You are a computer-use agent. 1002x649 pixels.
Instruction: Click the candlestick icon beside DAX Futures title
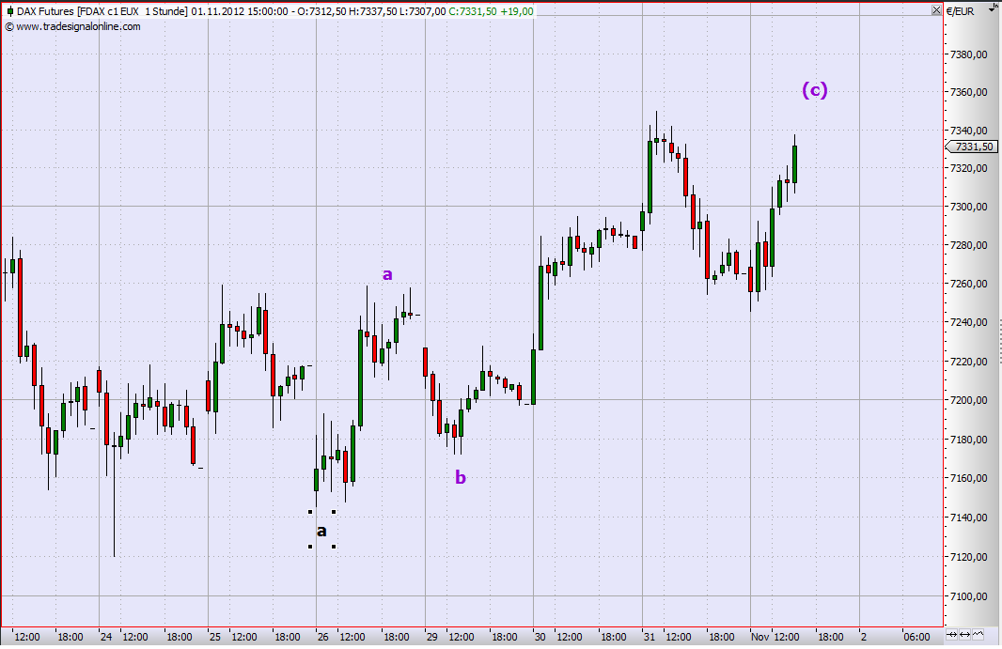coord(8,11)
